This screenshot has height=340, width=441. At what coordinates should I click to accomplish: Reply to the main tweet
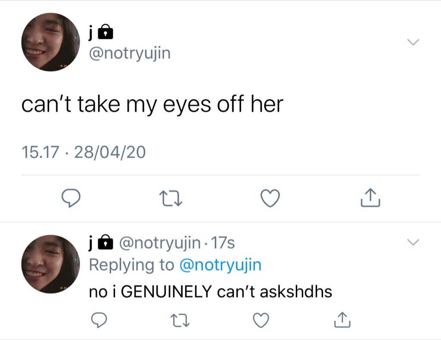pos(71,198)
